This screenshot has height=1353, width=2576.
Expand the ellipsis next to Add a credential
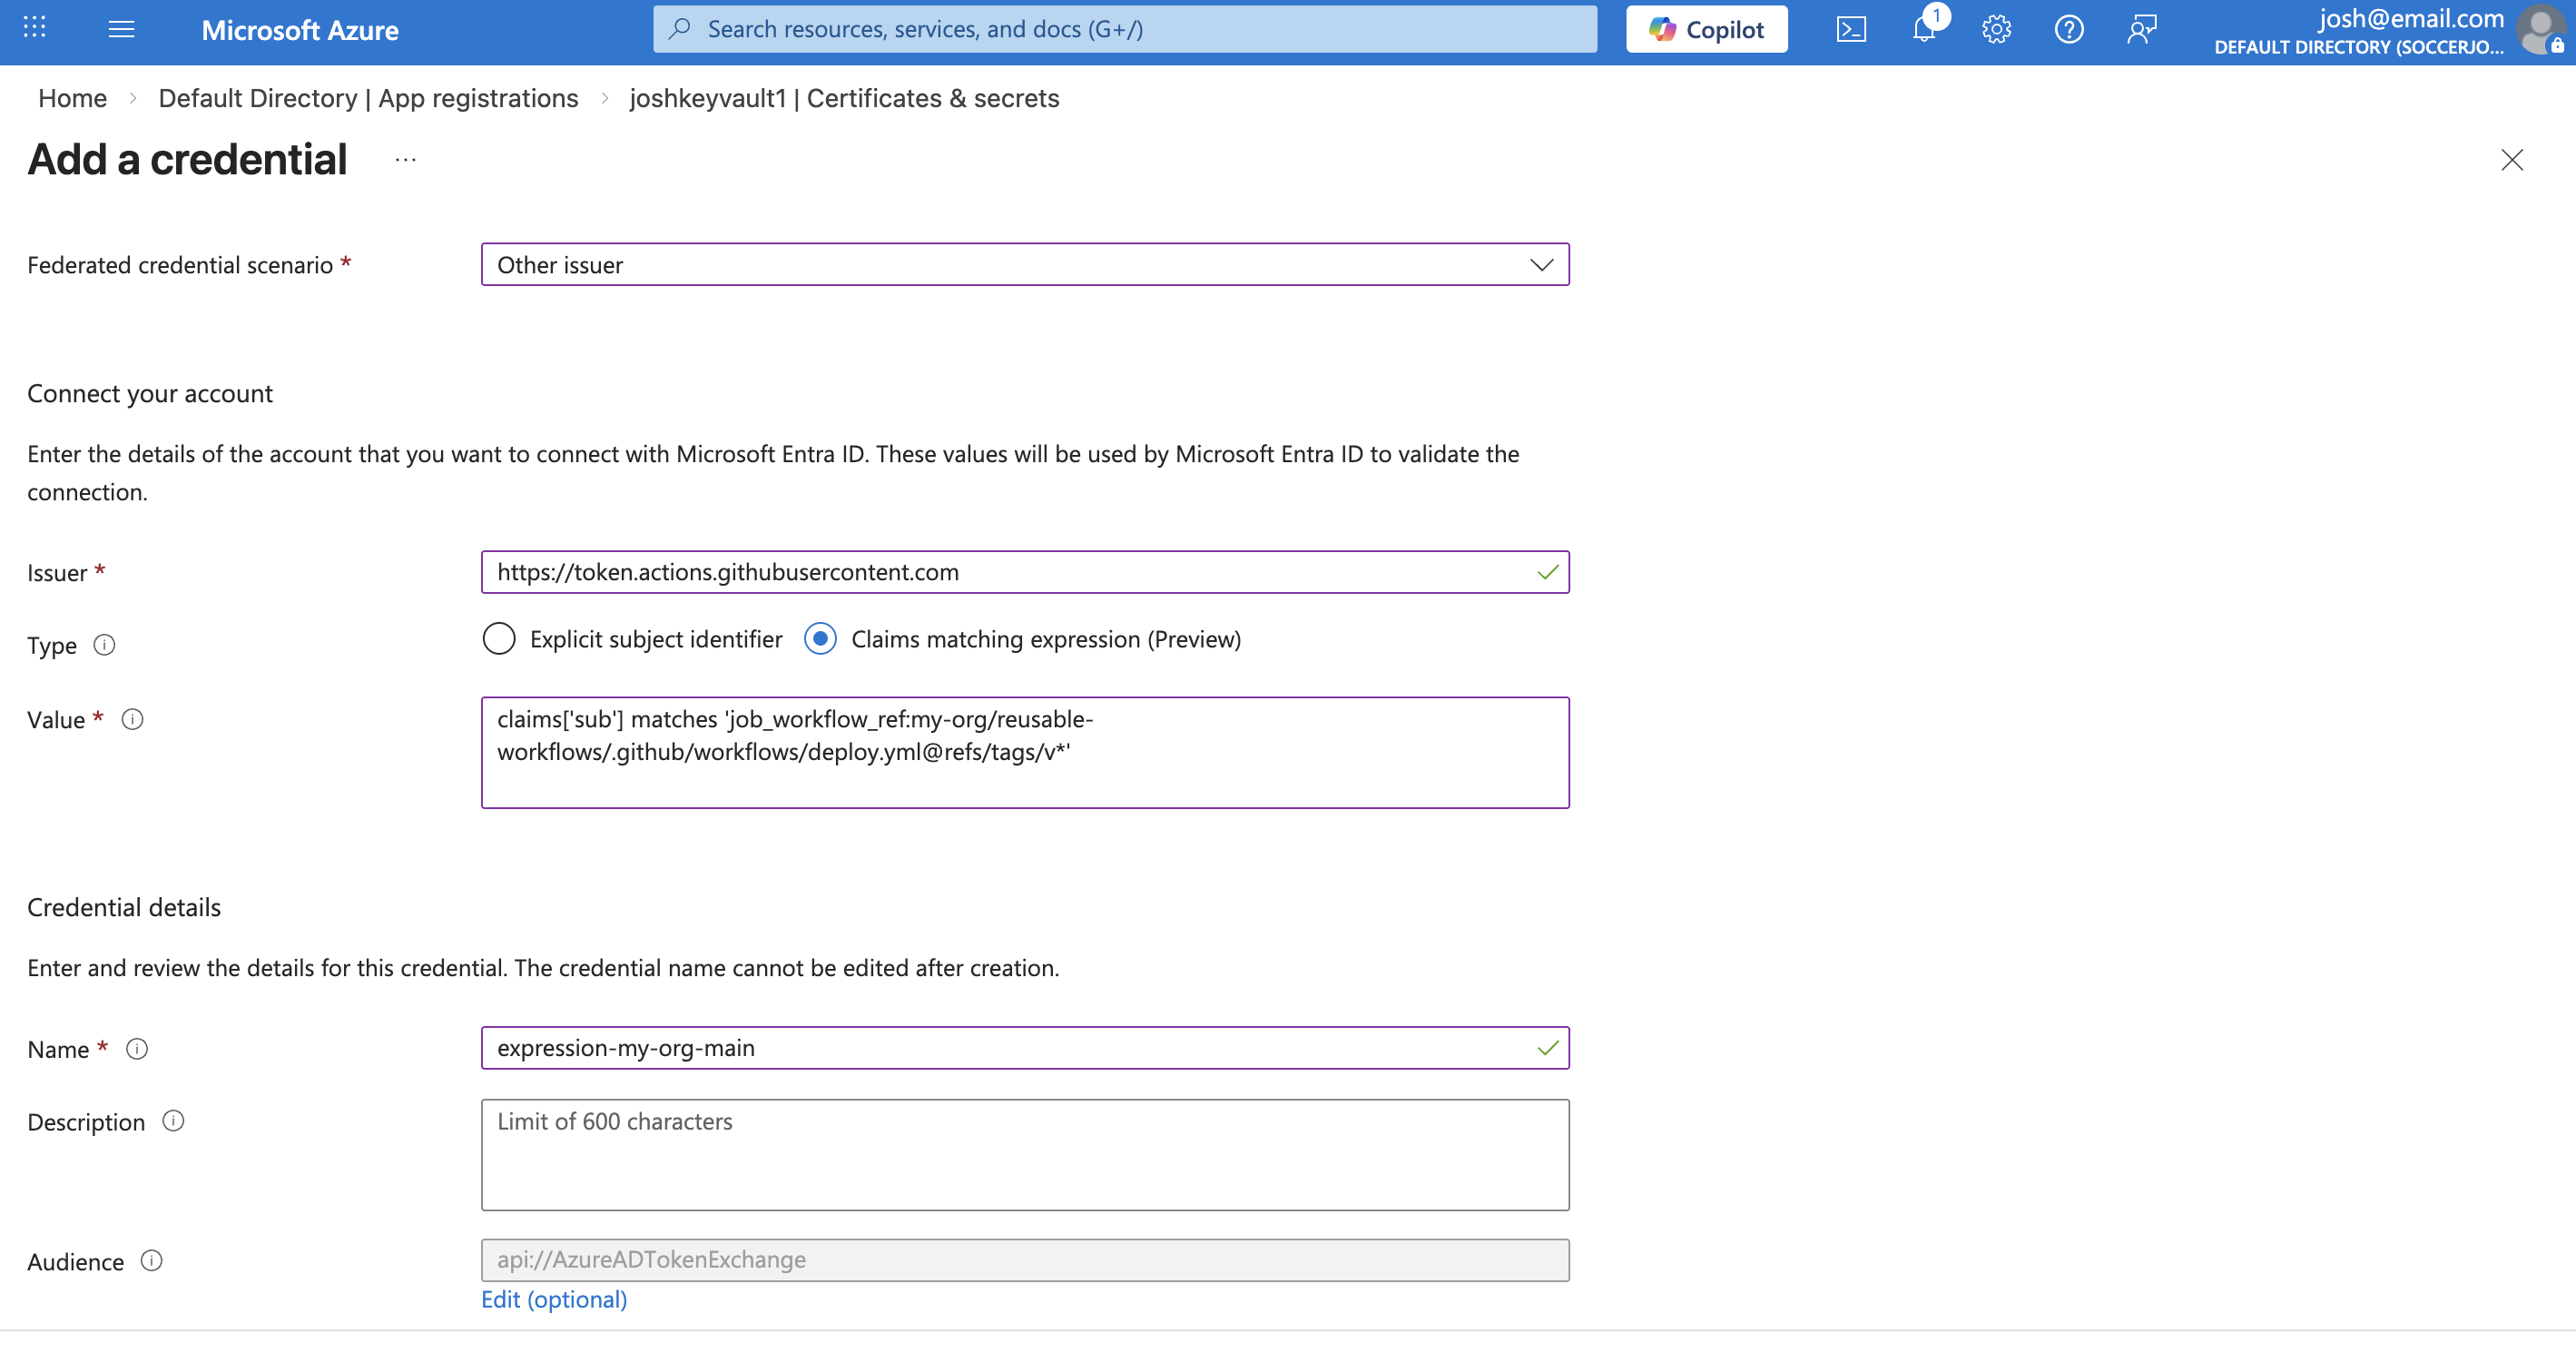405,160
